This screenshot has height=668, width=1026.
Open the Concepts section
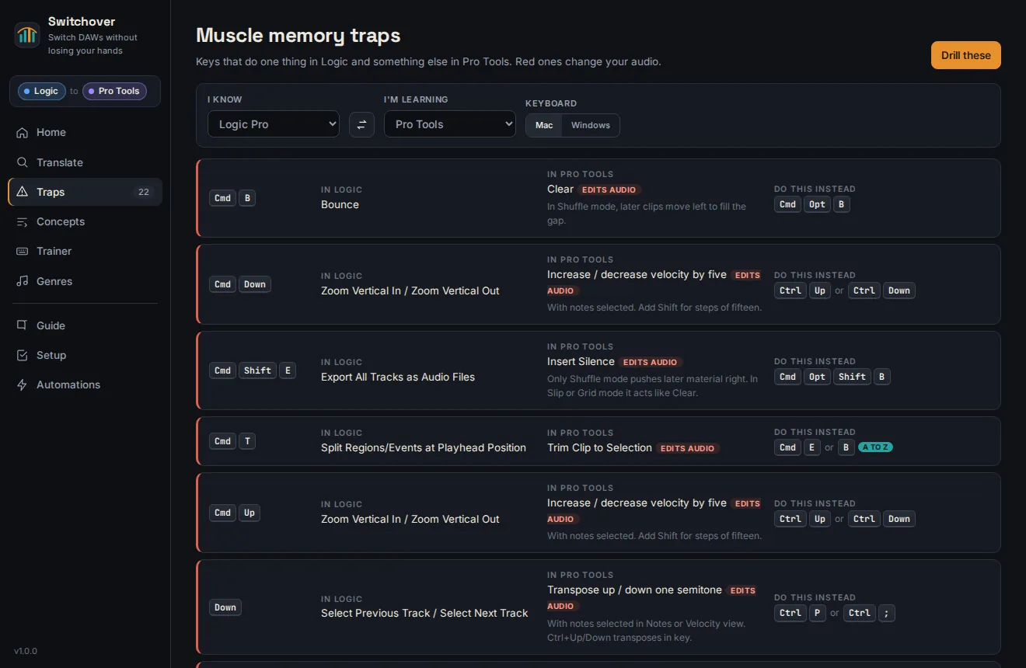pyautogui.click(x=85, y=221)
